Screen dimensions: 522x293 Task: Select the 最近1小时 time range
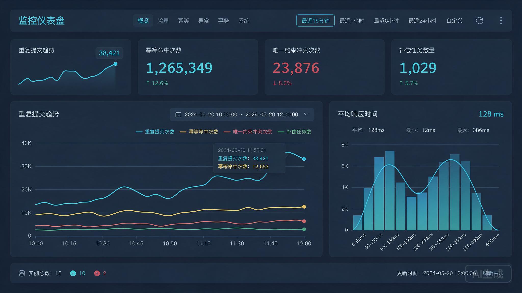click(352, 21)
